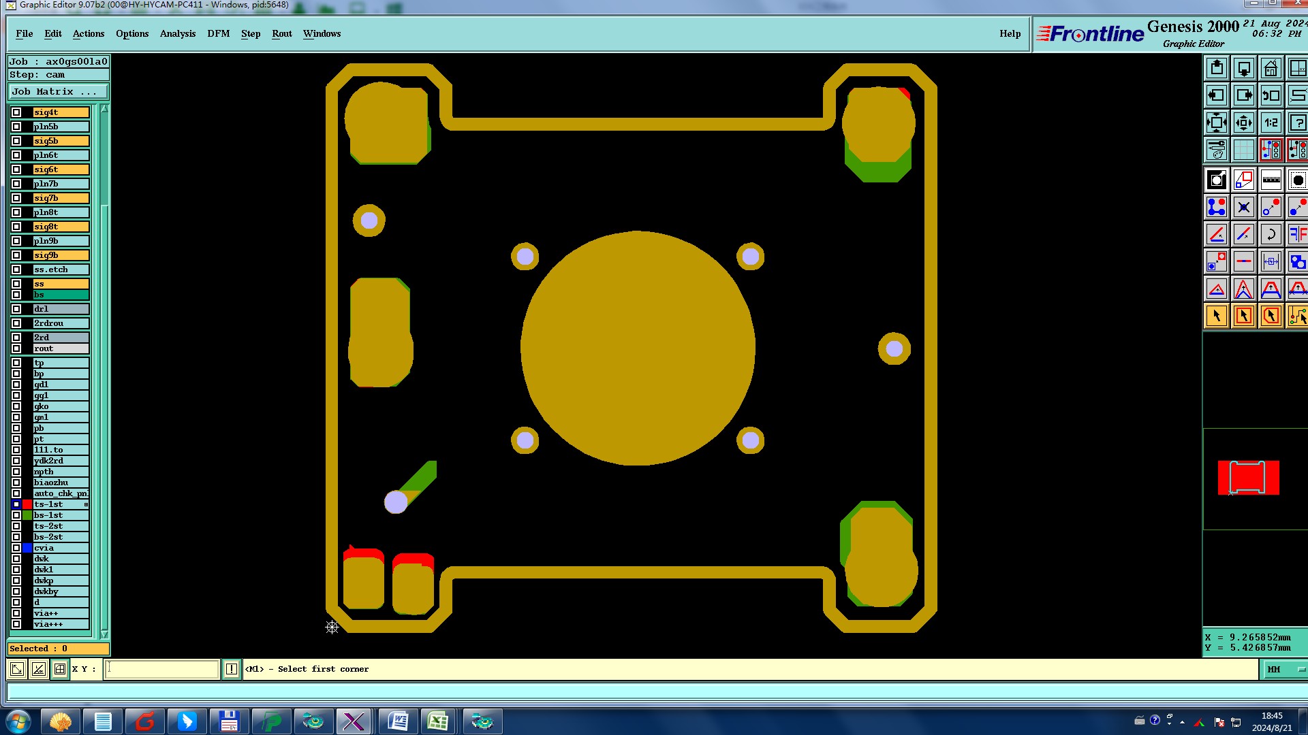Enable the drl layer checkbox

[x=16, y=309]
